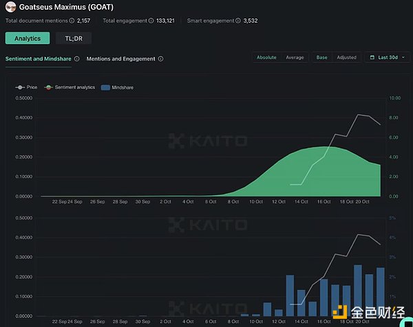This screenshot has height=327, width=413.
Task: Click the mindshare bar at 13 Oct
Action: (x=290, y=295)
